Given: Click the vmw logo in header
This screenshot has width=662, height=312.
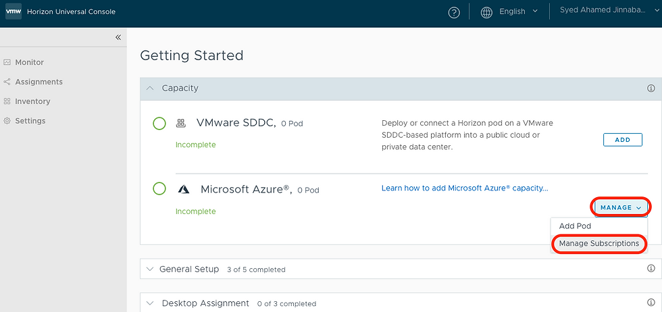Looking at the screenshot, I should click(14, 11).
